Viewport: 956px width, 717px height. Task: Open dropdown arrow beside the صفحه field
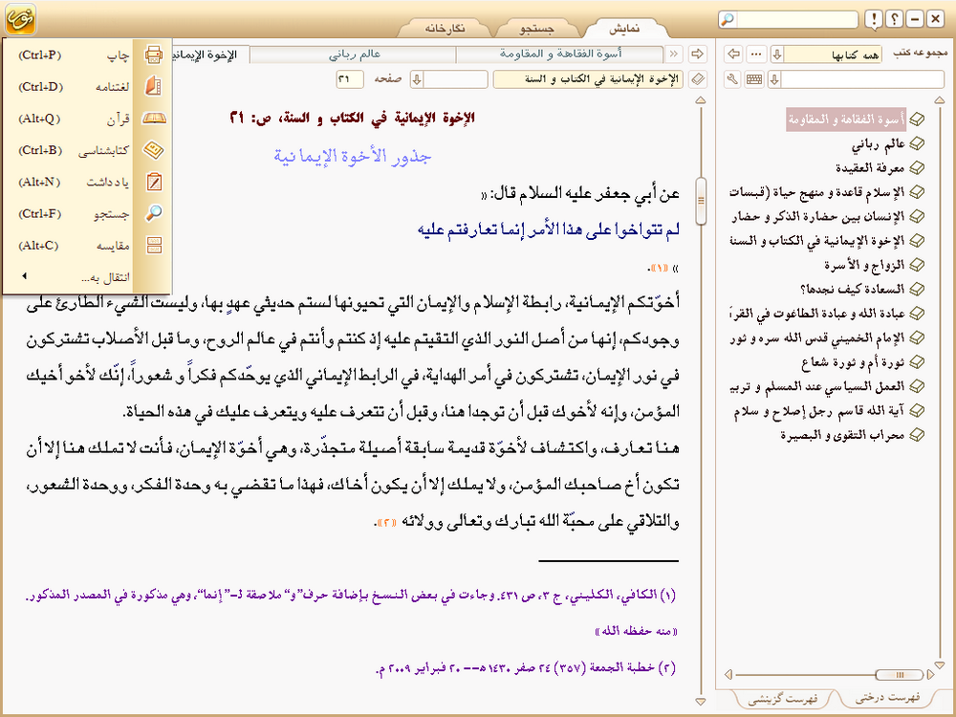(x=417, y=79)
